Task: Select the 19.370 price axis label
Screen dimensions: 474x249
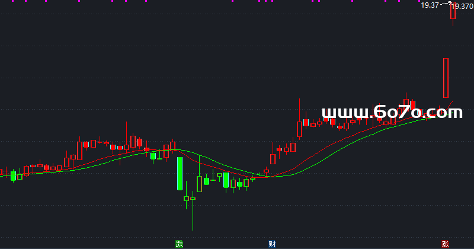Action: point(463,7)
